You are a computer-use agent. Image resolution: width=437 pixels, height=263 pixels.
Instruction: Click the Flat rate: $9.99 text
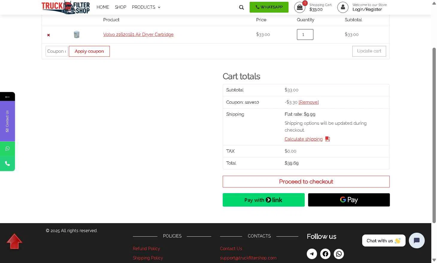pos(300,114)
